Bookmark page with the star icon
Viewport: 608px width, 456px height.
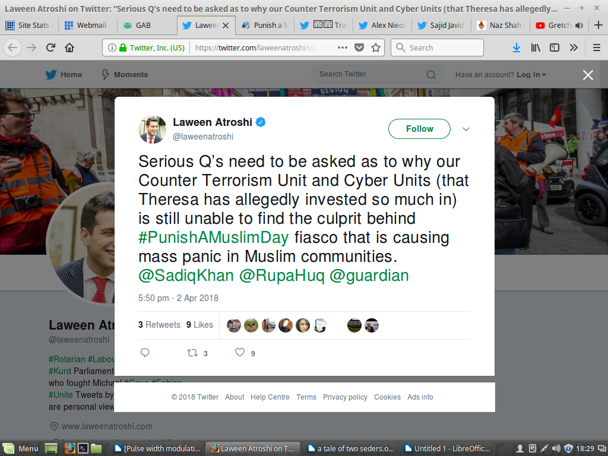point(375,47)
